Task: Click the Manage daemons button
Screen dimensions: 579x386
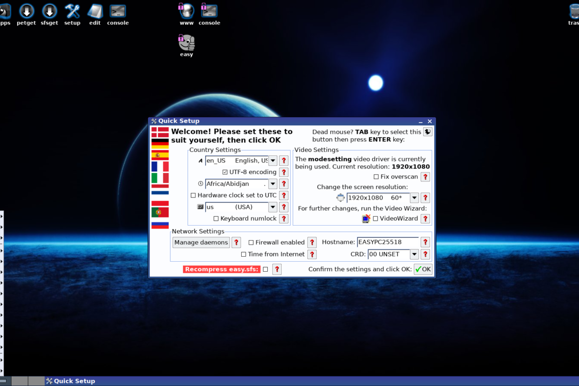Action: coord(201,243)
